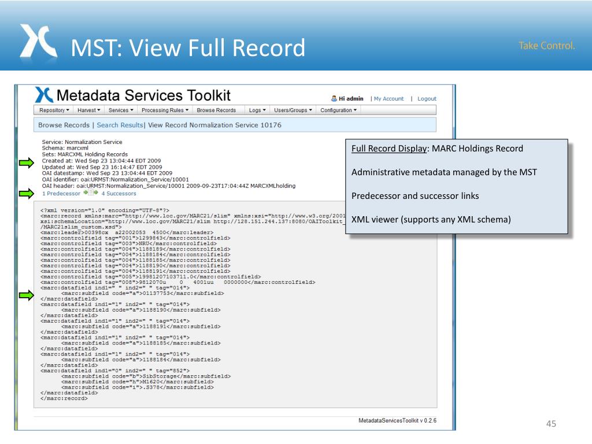Screen dimensions: 592x444
Task: Go to Browse Records in menu bar
Action: (x=216, y=110)
